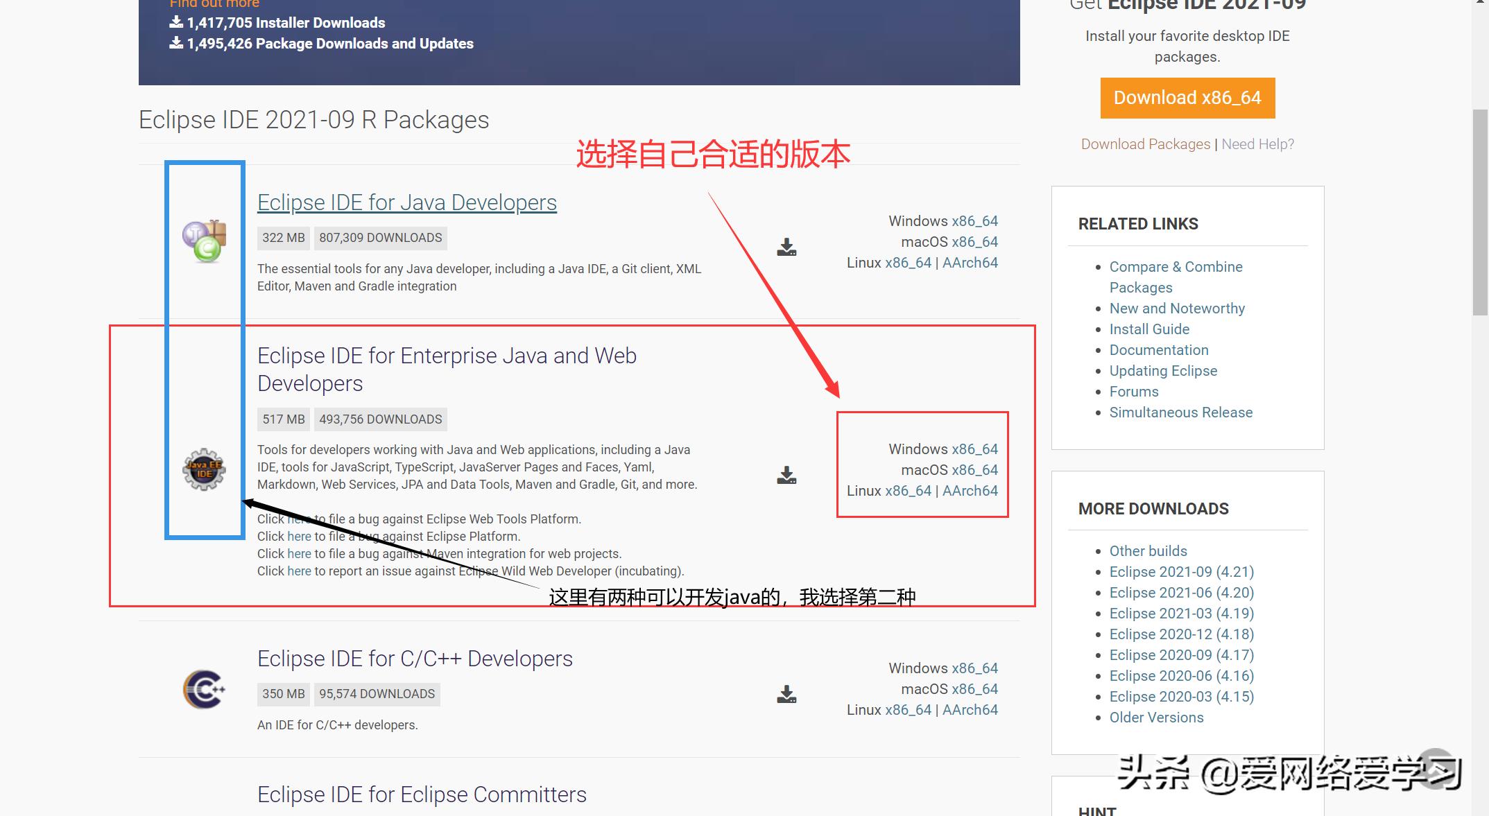The width and height of the screenshot is (1489, 816).
Task: Click the C/C++ Developers package icon
Action: click(x=203, y=688)
